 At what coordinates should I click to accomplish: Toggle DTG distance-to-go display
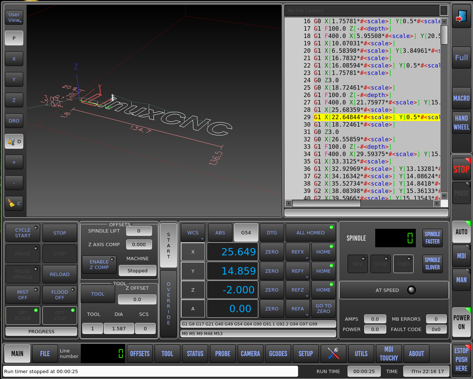point(272,232)
